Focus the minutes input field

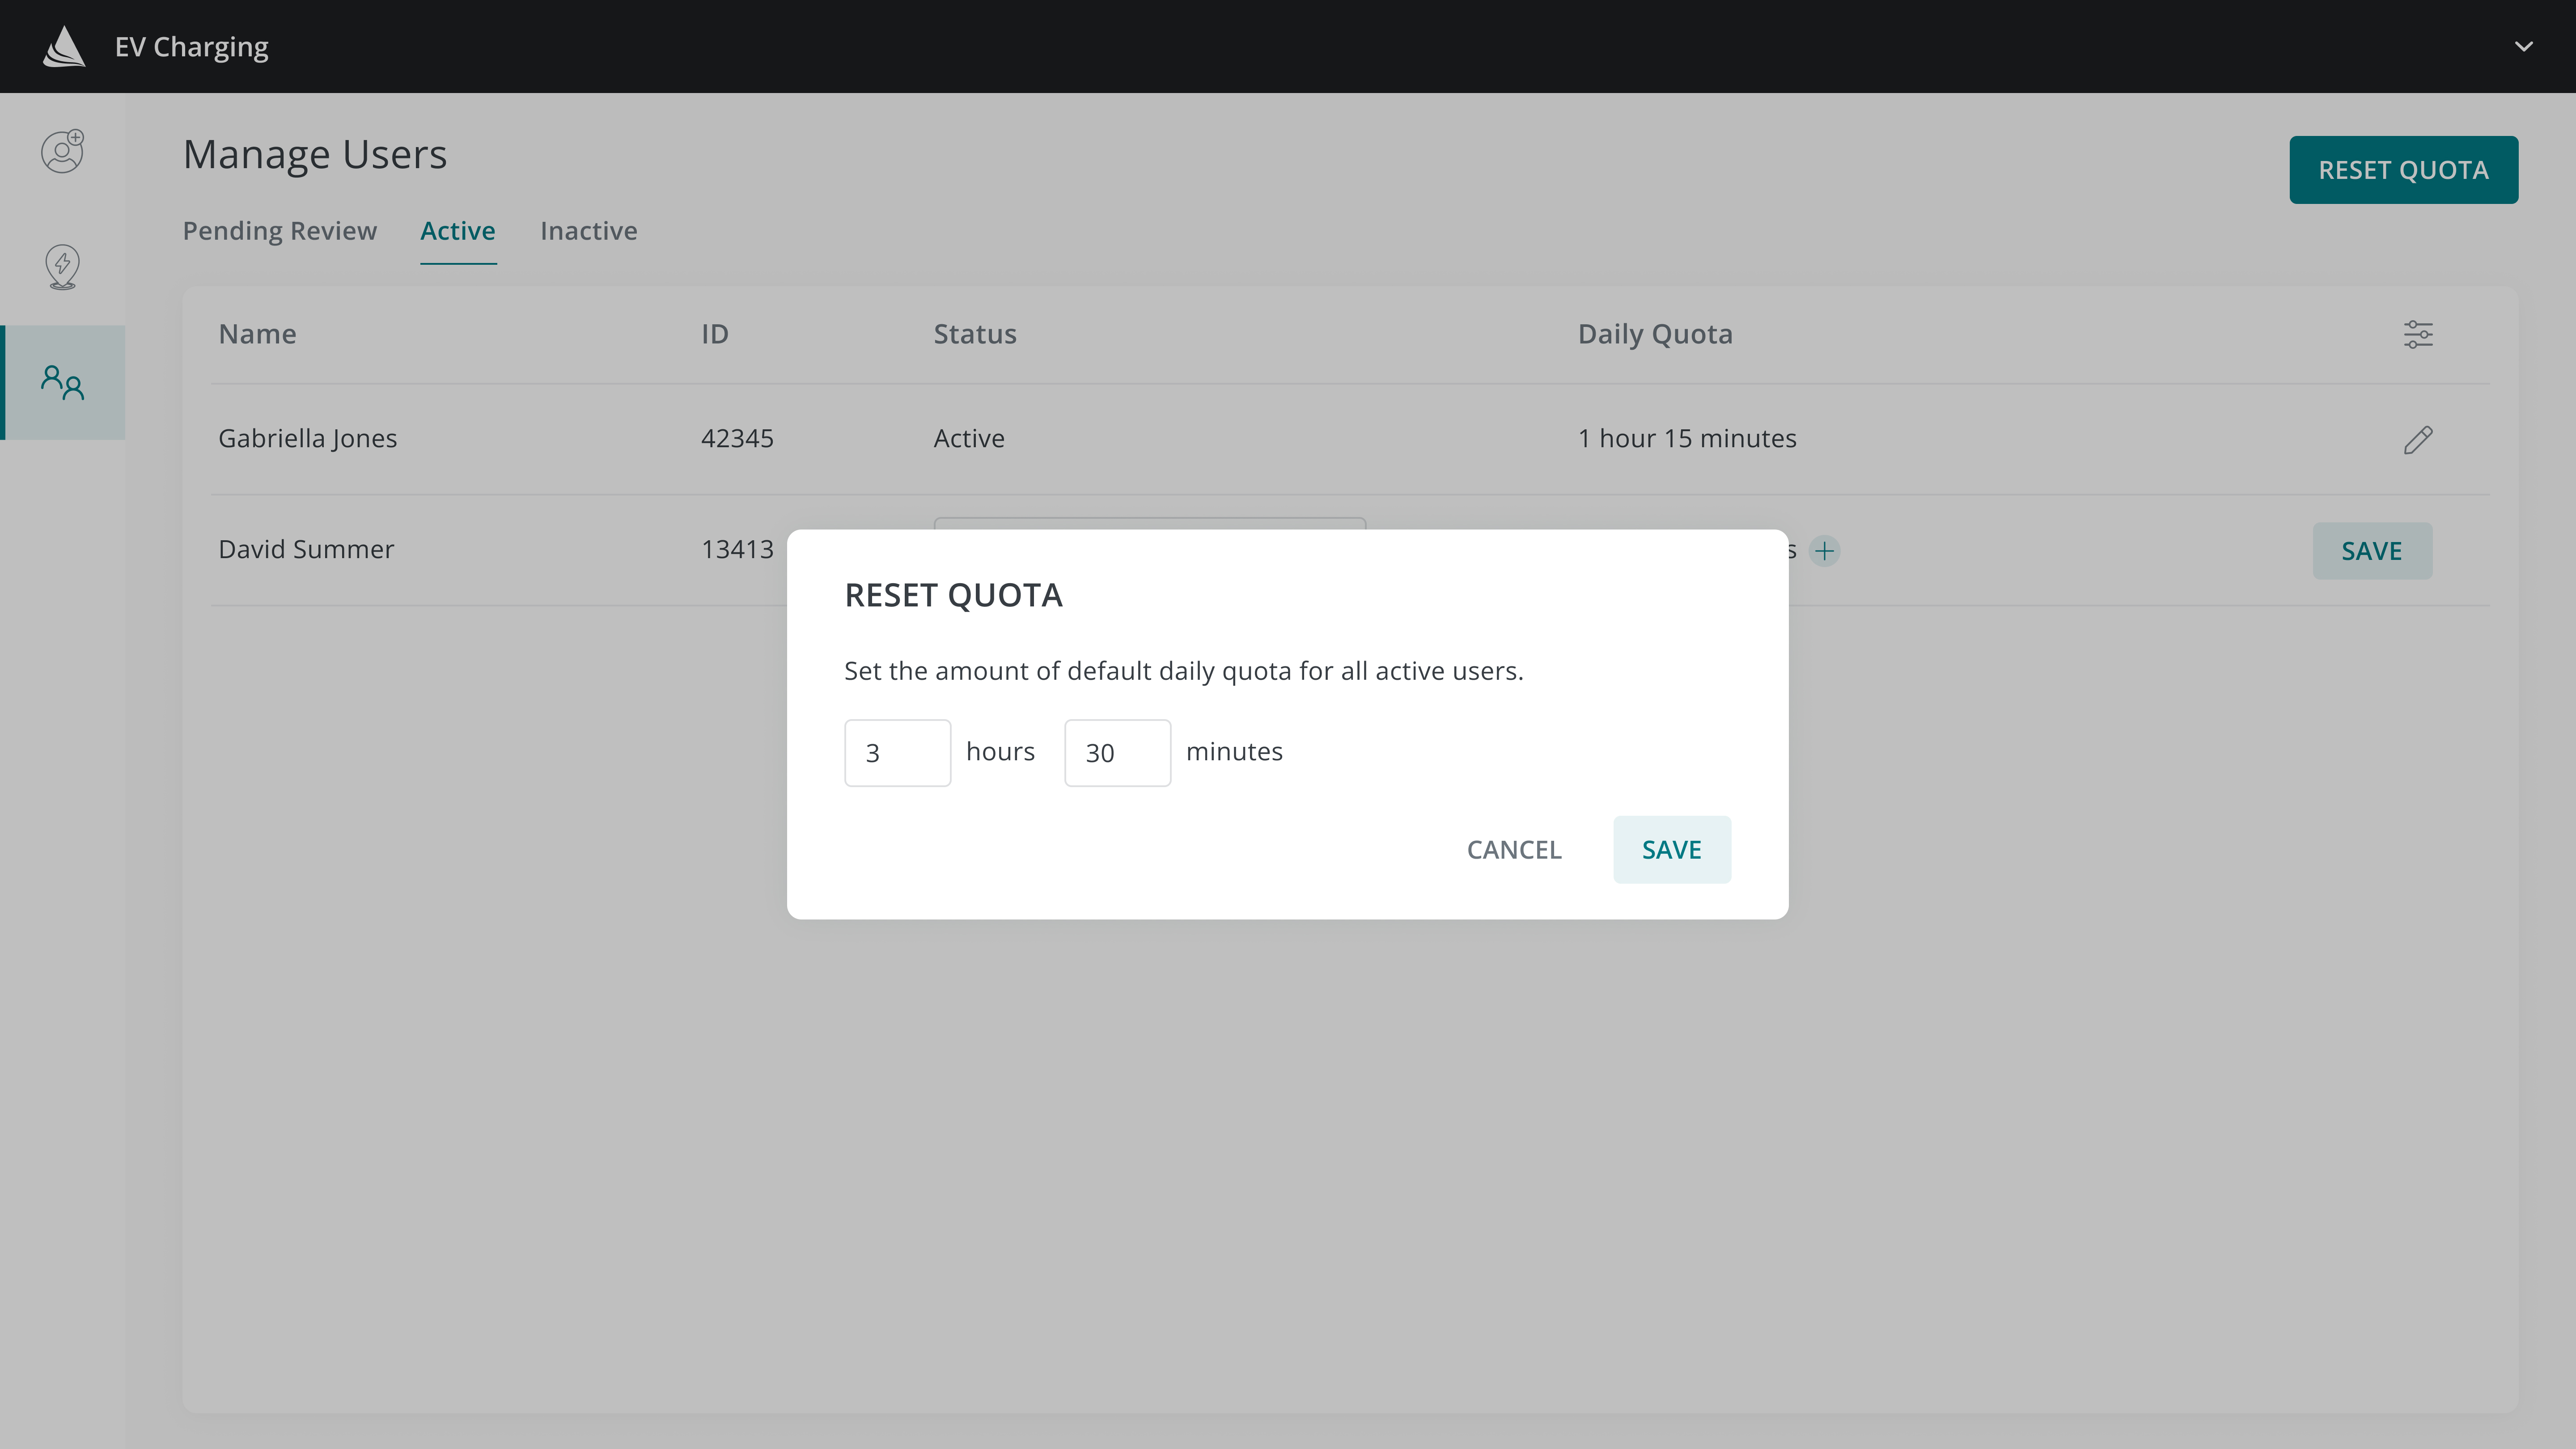point(1117,753)
